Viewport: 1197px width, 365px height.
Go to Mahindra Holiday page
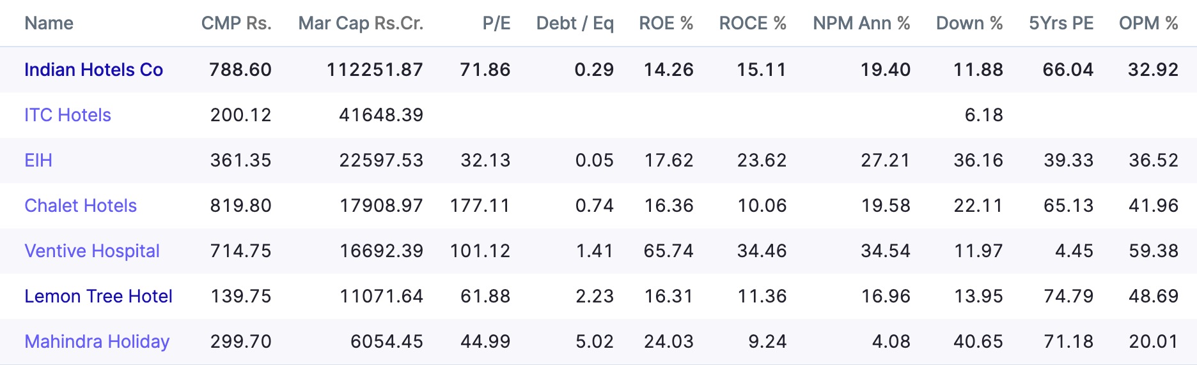[97, 341]
